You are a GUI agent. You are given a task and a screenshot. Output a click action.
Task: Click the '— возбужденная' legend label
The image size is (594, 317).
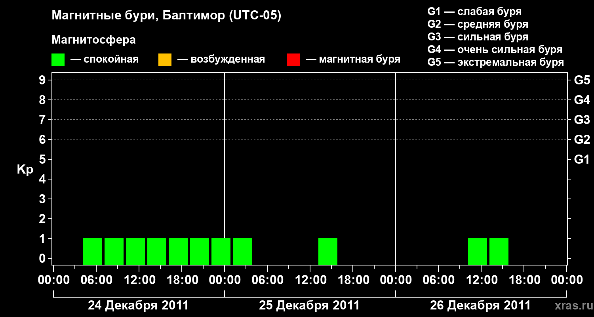point(221,59)
